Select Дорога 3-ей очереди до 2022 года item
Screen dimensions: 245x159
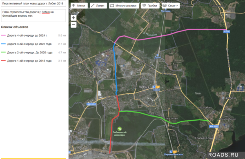(33, 44)
